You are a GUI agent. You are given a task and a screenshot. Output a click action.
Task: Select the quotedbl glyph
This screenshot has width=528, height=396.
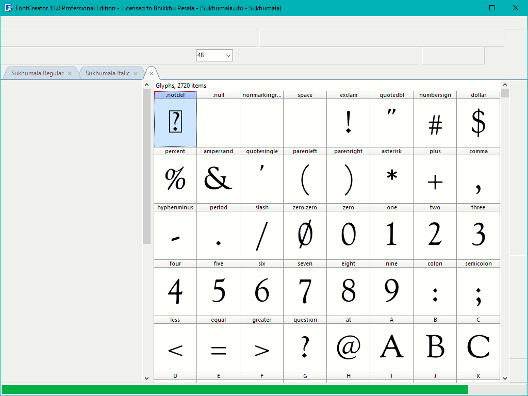coord(392,119)
